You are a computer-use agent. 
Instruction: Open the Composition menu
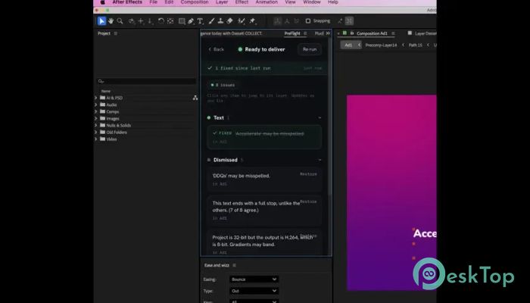coord(195,2)
